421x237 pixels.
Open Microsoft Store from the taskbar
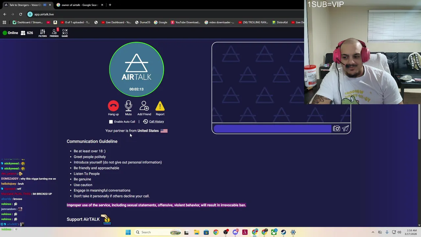coord(206,232)
